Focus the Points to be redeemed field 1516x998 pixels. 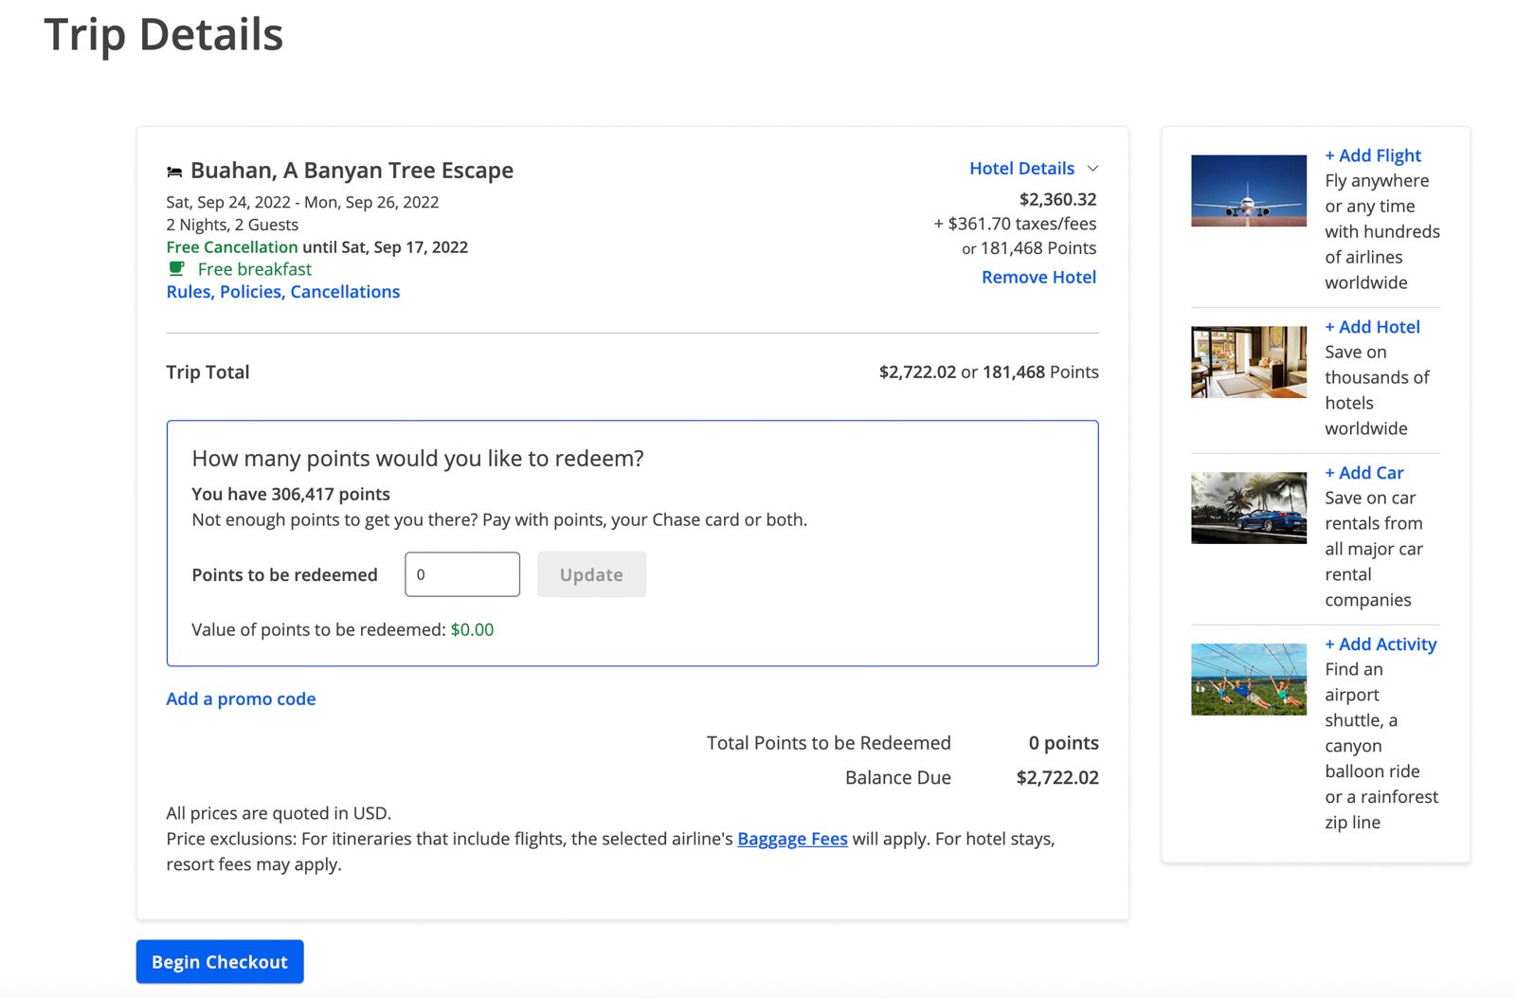click(462, 574)
